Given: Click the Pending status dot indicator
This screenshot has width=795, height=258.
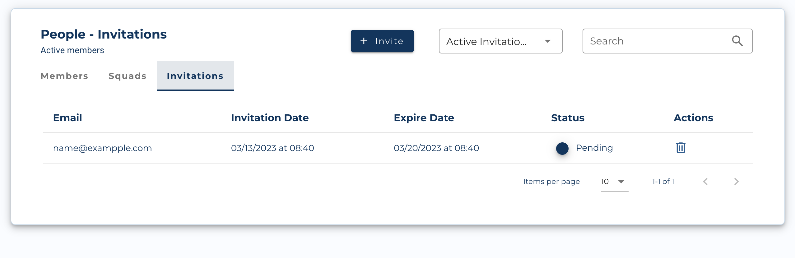Looking at the screenshot, I should coord(562,148).
